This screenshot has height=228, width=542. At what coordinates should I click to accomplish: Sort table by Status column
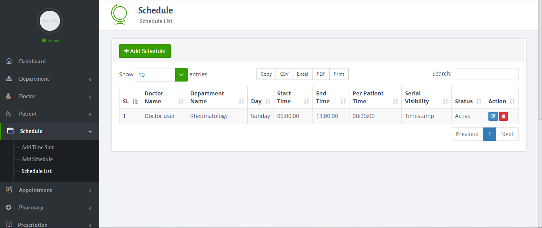pyautogui.click(x=468, y=101)
